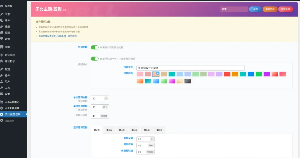
Task: Click the 连续签到奖励 label
Action: (x=80, y=127)
